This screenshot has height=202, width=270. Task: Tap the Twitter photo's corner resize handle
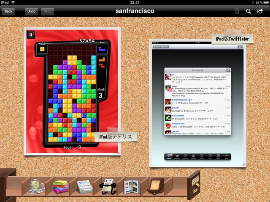click(244, 165)
